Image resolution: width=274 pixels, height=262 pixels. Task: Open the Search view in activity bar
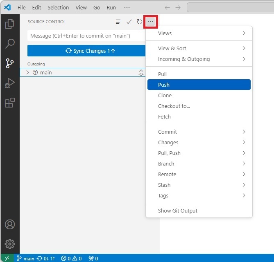click(10, 43)
